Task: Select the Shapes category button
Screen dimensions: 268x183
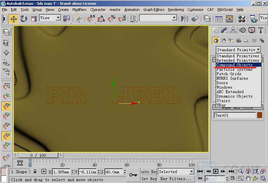Action: pos(223,41)
